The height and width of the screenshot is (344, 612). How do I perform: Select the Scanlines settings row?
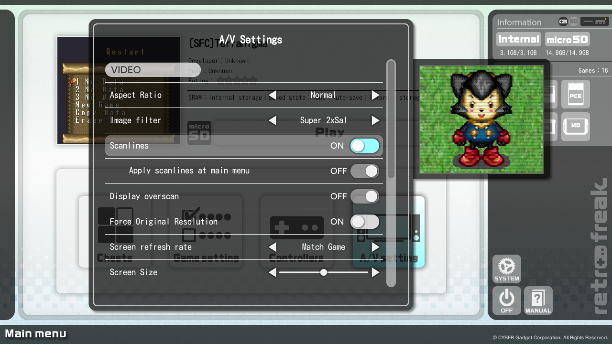click(x=215, y=146)
